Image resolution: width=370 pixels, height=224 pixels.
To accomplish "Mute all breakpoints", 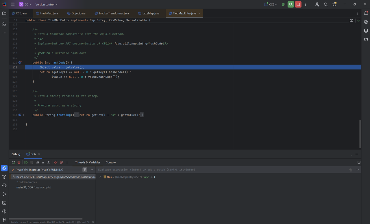I will pos(61,162).
